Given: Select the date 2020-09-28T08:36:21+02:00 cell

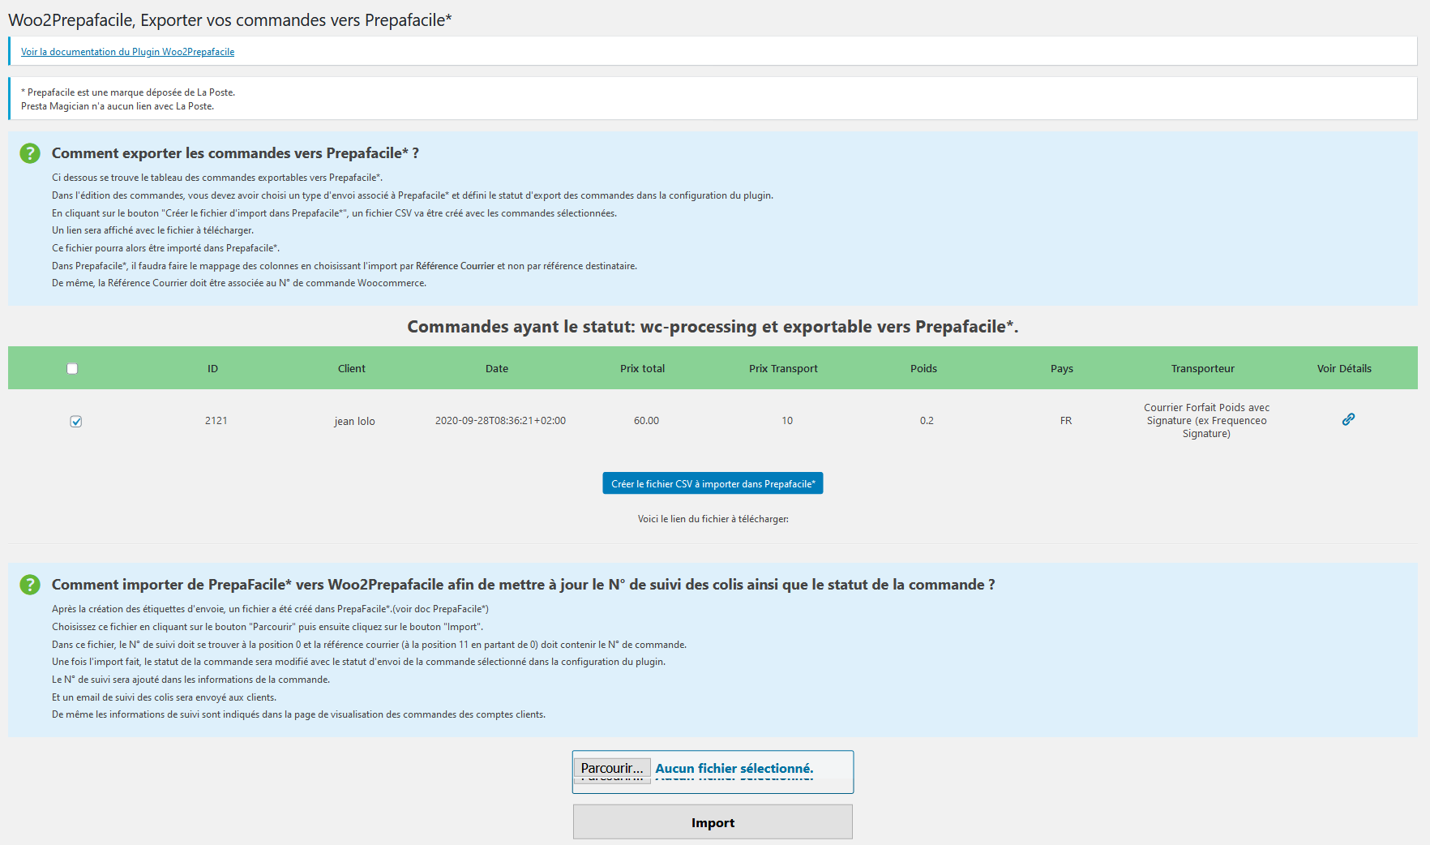Looking at the screenshot, I should [500, 420].
